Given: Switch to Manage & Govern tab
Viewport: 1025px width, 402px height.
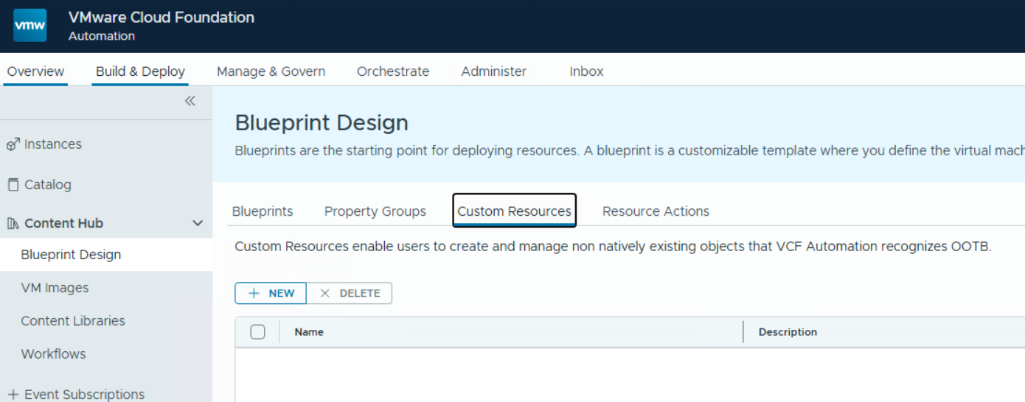Looking at the screenshot, I should (271, 71).
